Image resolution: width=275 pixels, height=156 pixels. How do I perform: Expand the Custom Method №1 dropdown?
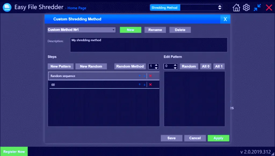(81, 30)
